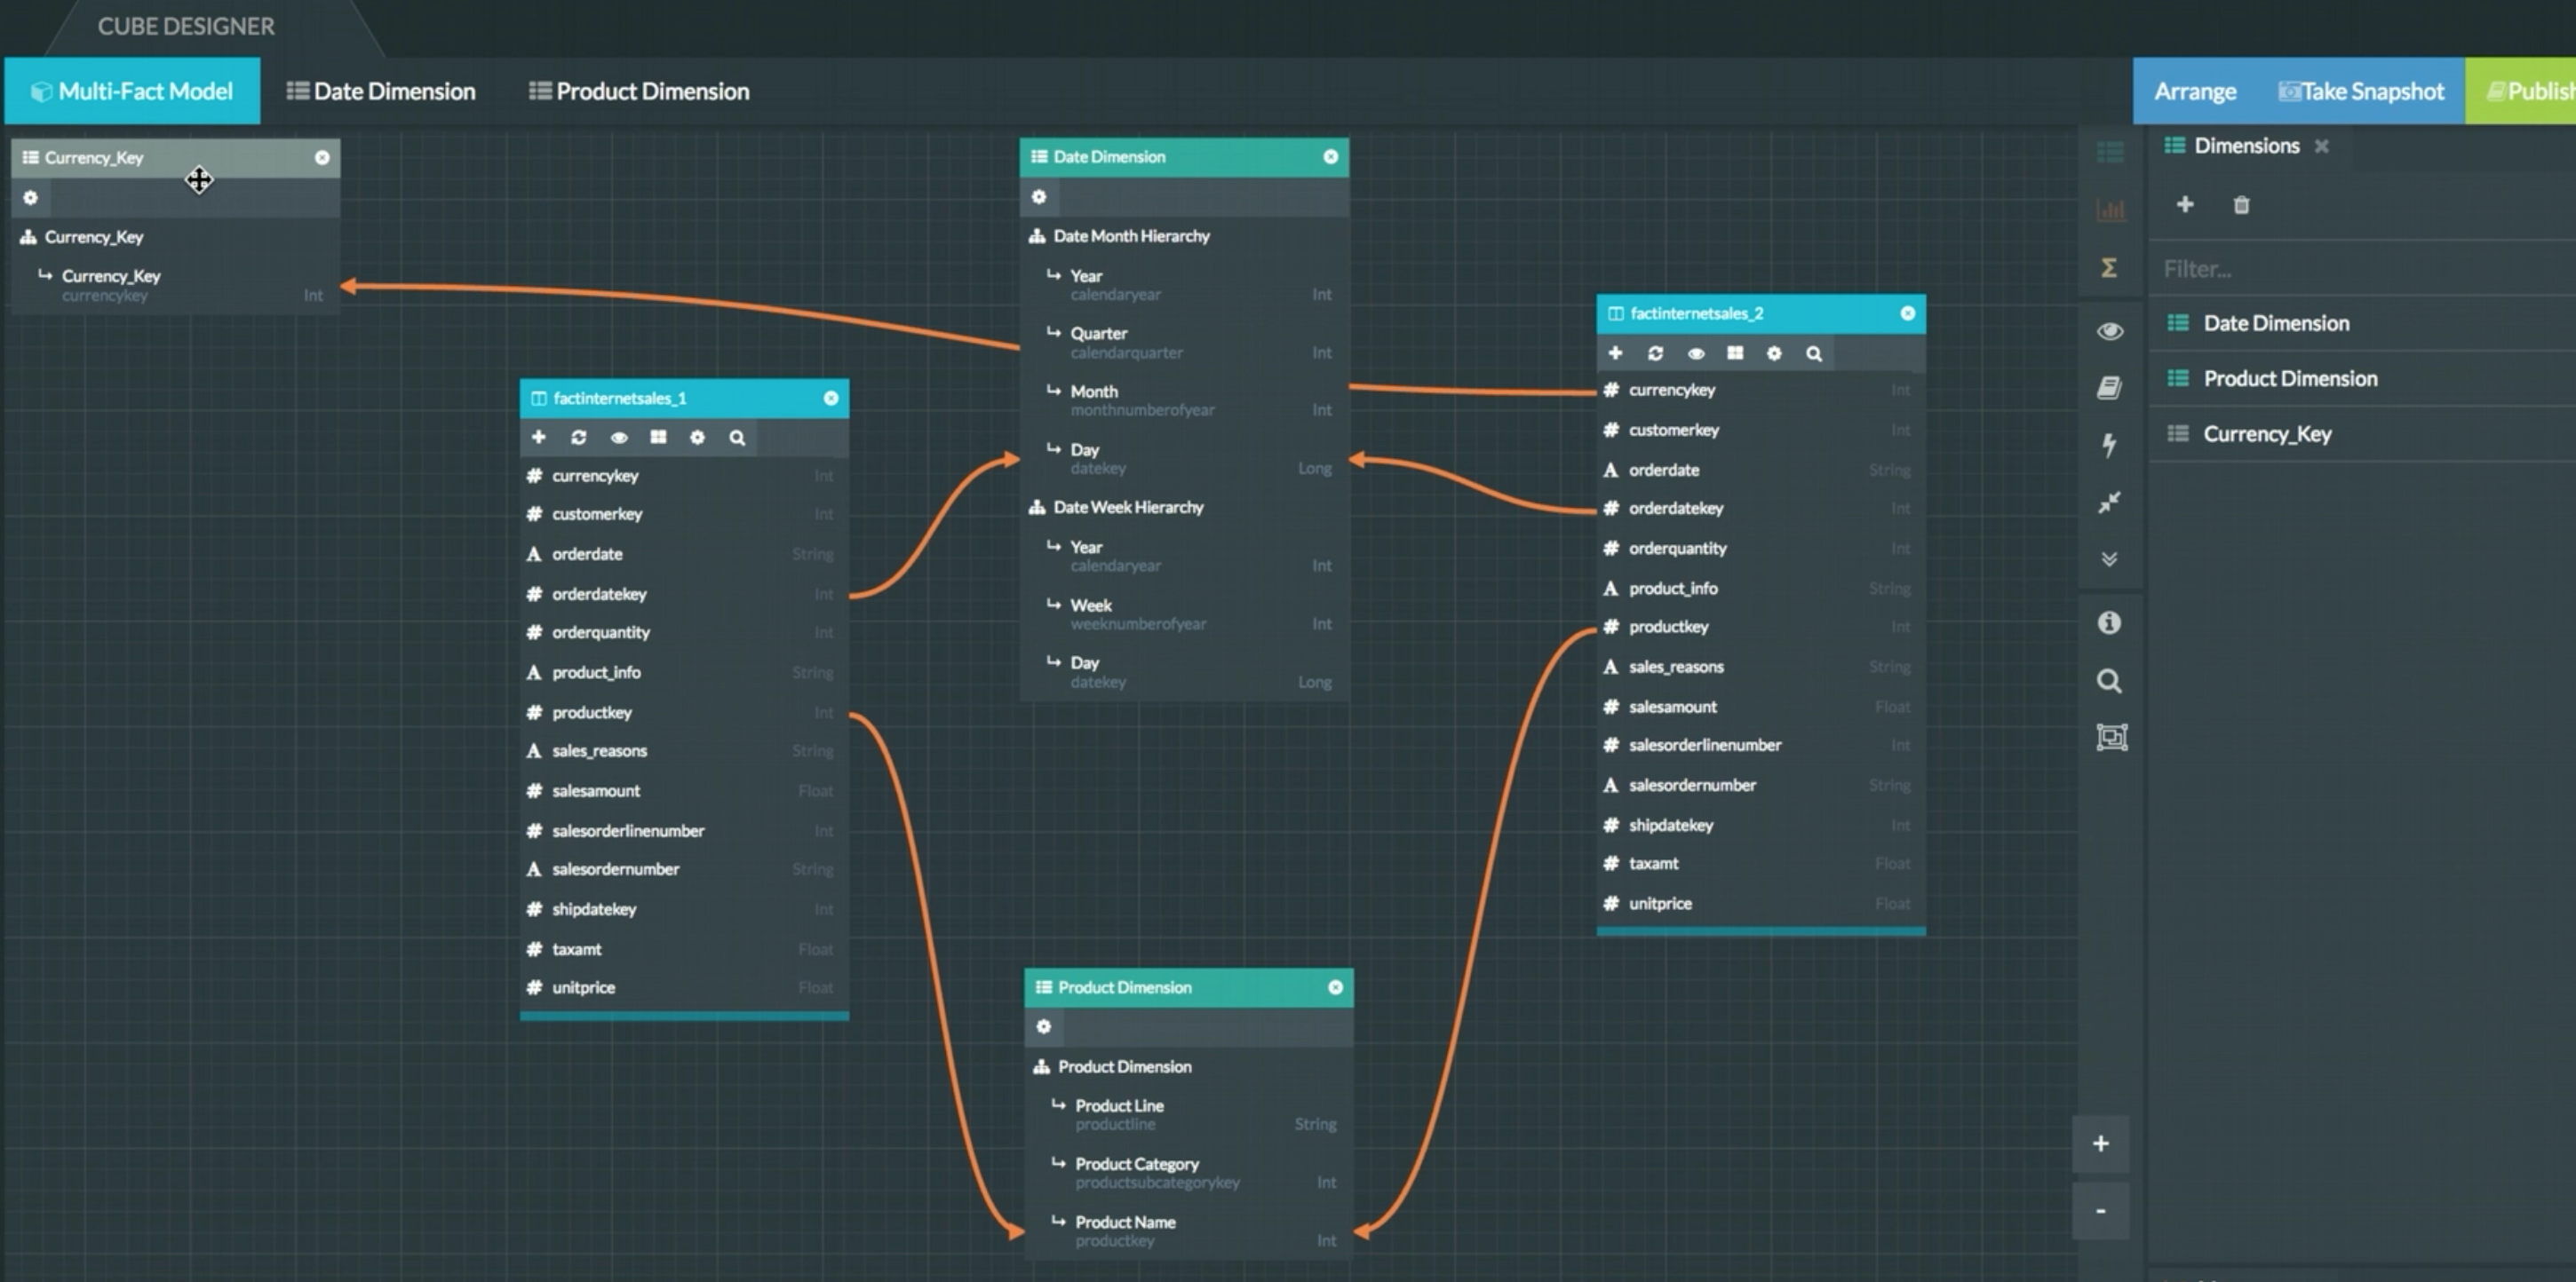The height and width of the screenshot is (1282, 2576).
Task: Toggle the eye visibility sidebar icon
Action: (2110, 331)
